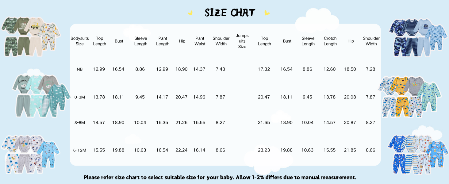The height and width of the screenshot is (184, 449).
Task: Open the green camo outfit set image
Action: coord(31,36)
